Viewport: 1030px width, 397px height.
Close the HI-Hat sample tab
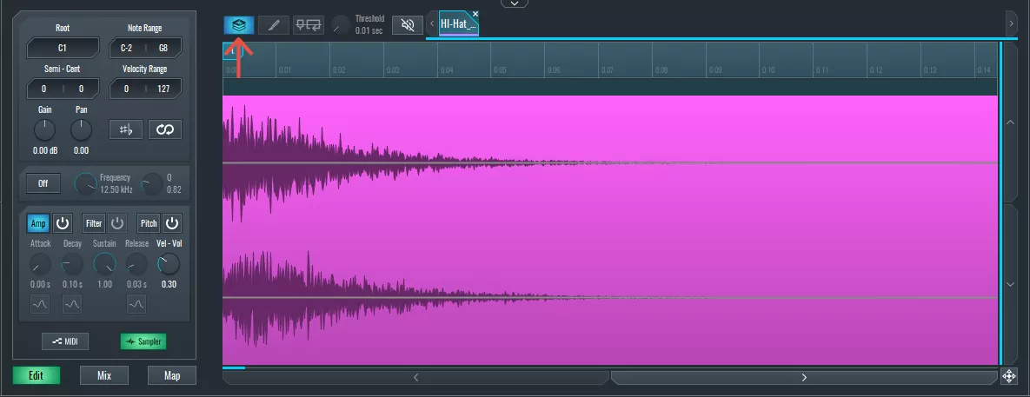pos(475,14)
